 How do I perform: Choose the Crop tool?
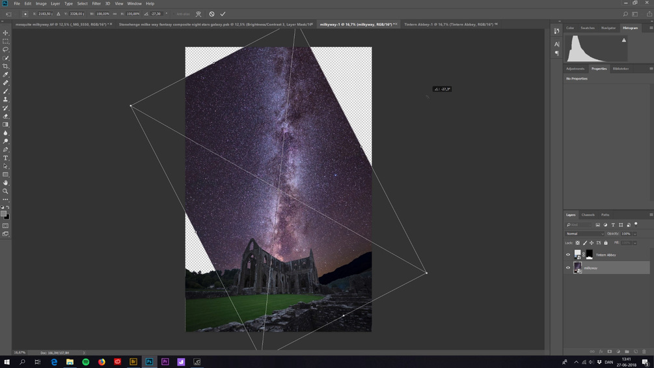pos(5,66)
